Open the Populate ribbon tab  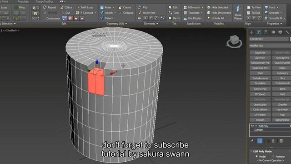pyautogui.click(x=23, y=1)
